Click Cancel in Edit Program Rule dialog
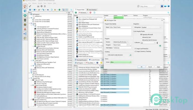The width and height of the screenshot is (193, 110). (150, 67)
